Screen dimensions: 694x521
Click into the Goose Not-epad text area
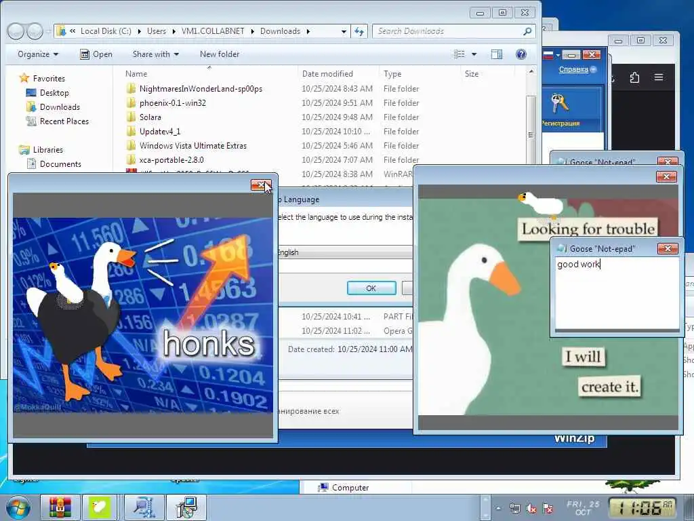tap(617, 293)
